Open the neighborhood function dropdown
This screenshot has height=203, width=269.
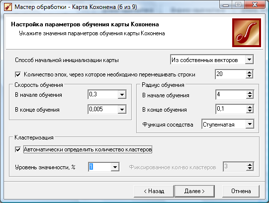point(250,124)
